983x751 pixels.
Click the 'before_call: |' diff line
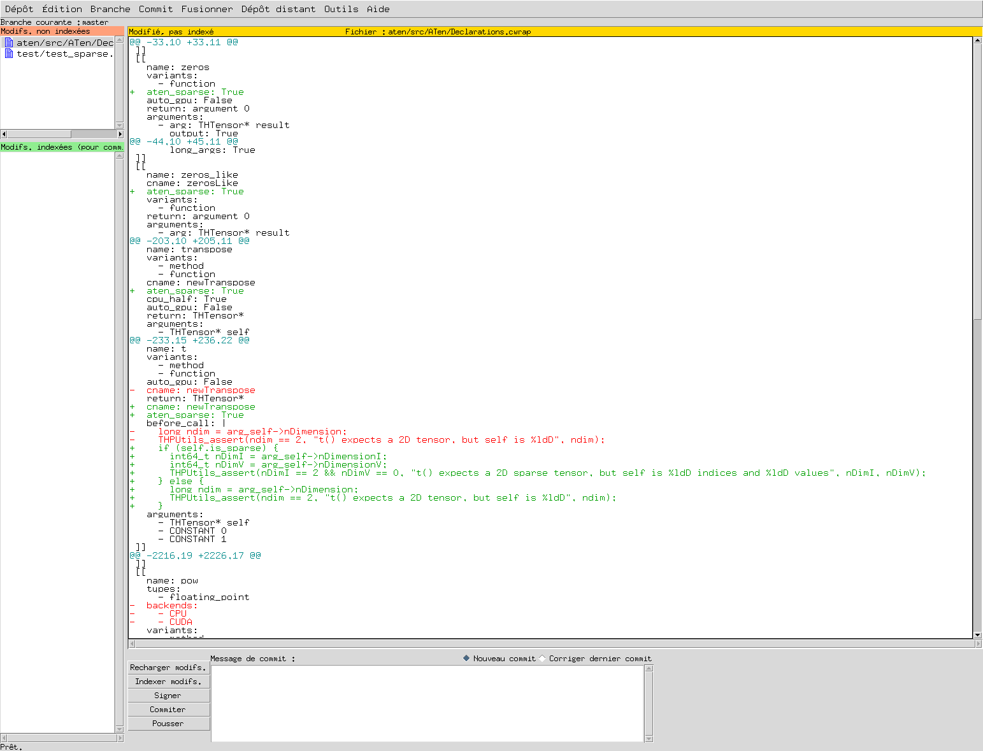tap(187, 423)
